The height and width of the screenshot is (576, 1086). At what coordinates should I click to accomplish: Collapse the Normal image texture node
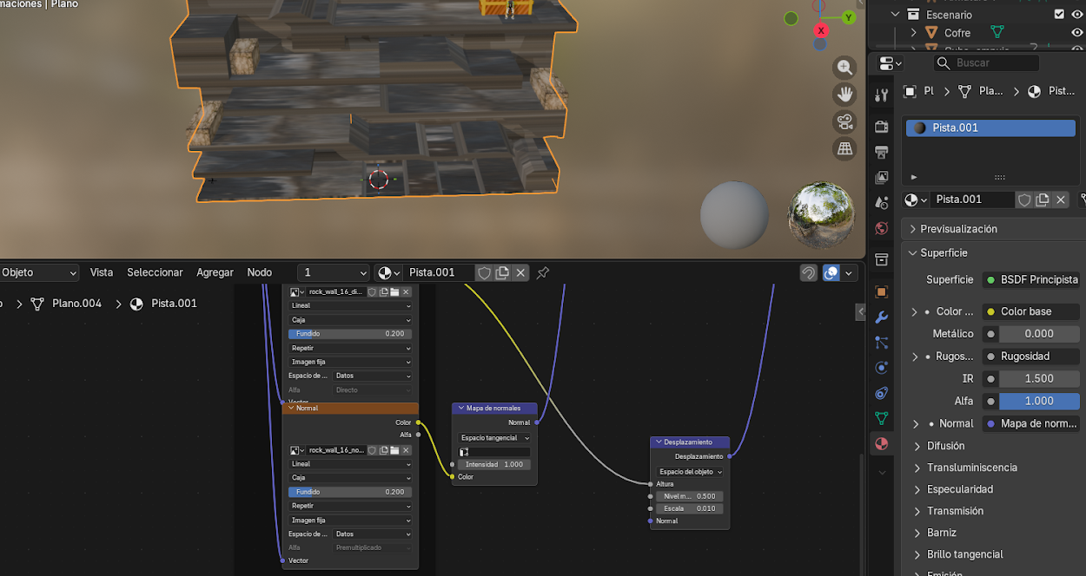(x=291, y=408)
